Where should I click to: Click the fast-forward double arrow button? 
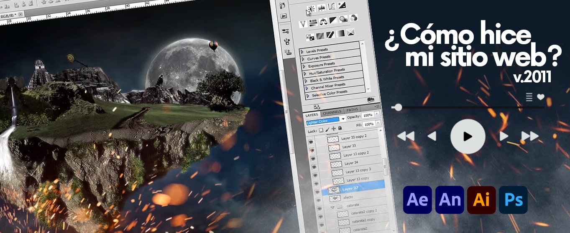pos(530,136)
